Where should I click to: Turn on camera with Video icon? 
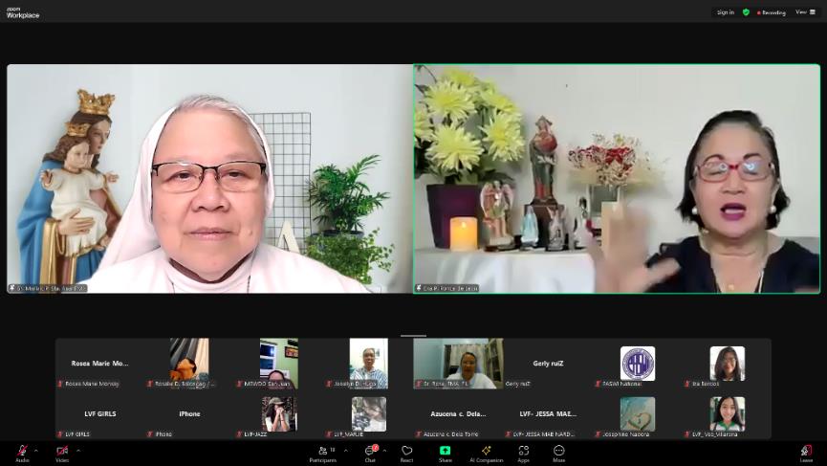coord(62,451)
